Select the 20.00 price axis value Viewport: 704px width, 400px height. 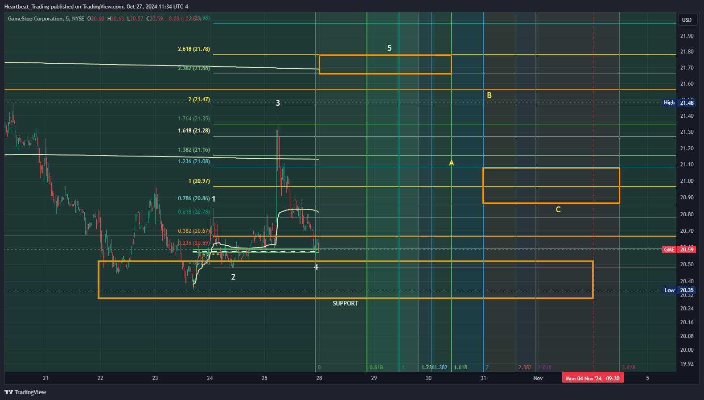coord(687,350)
